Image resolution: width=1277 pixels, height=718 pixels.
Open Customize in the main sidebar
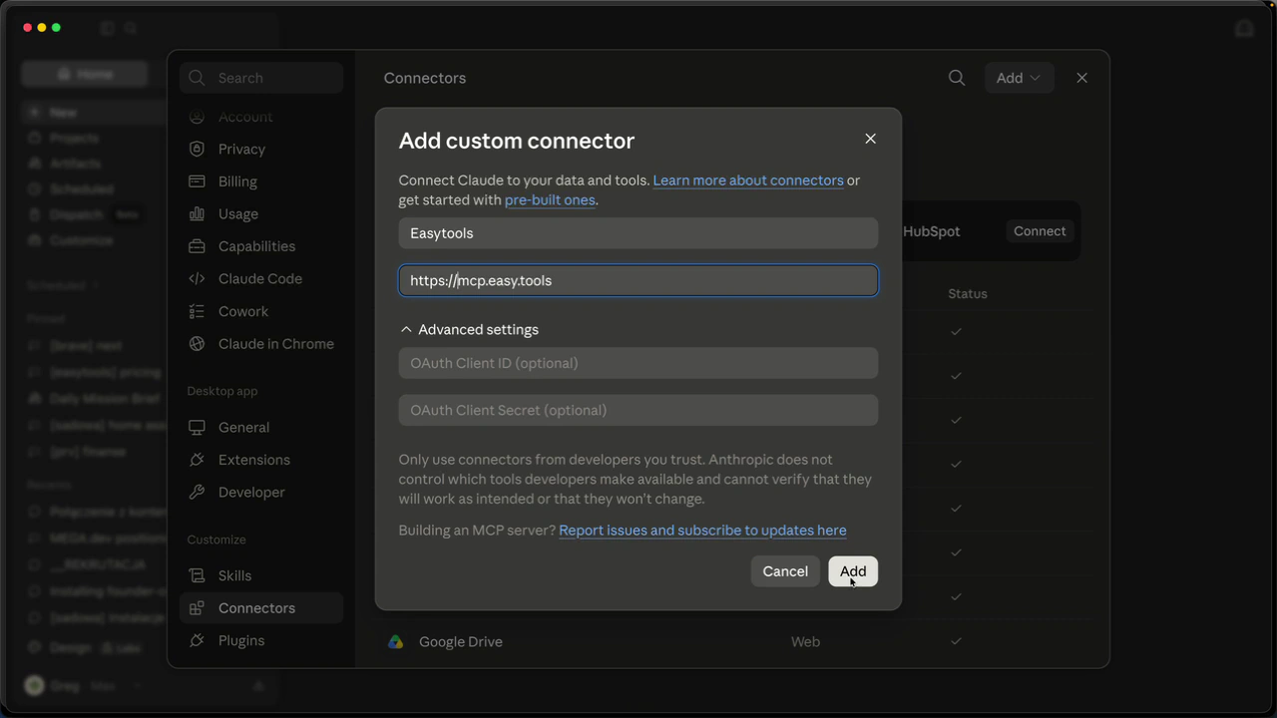pos(81,240)
